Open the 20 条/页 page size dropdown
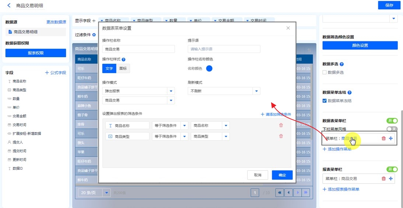The height and width of the screenshot is (208, 403). click(x=106, y=193)
